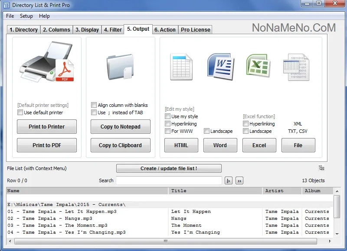Click the HTML table document icon

tap(181, 67)
